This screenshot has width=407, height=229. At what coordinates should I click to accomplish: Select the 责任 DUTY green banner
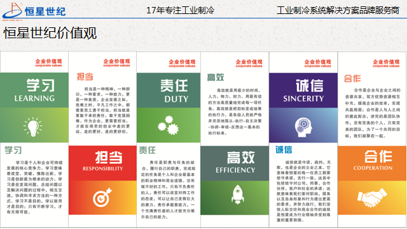169,90
